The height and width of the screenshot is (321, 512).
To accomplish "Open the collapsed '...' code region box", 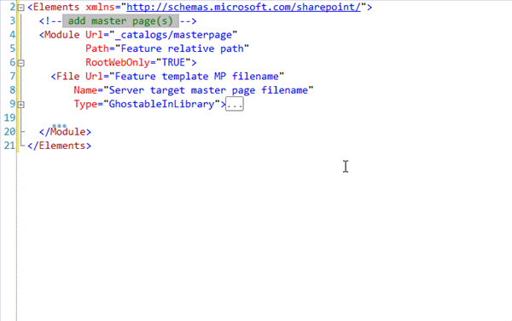I will click(x=235, y=104).
